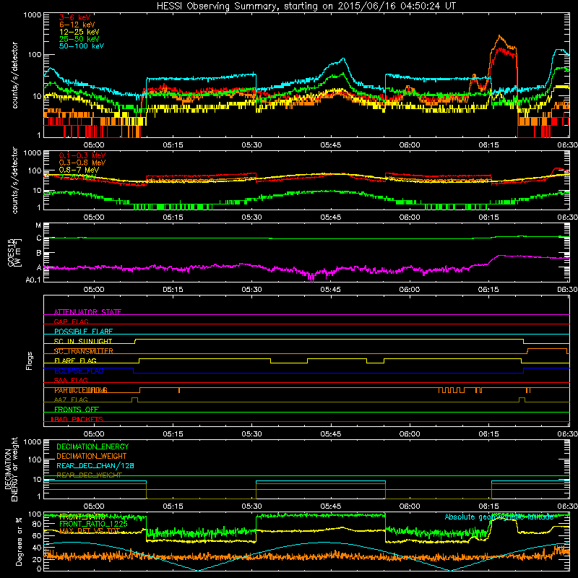Select the counts/s/detector axis title of MeV panel

tap(14, 180)
